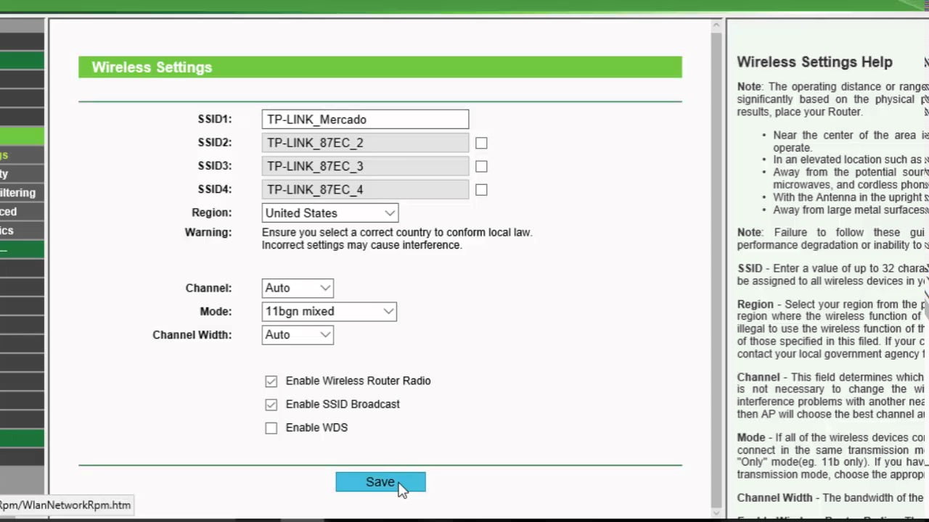Image resolution: width=929 pixels, height=522 pixels.
Task: Click the Mode: form label
Action: [x=216, y=312]
